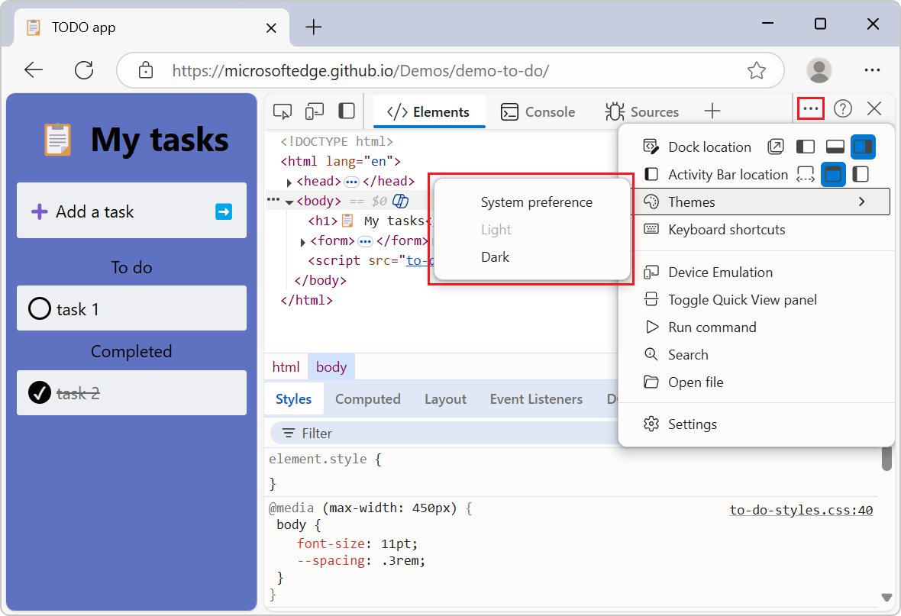This screenshot has width=901, height=616.
Task: Dock DevTools to the left
Action: click(805, 147)
